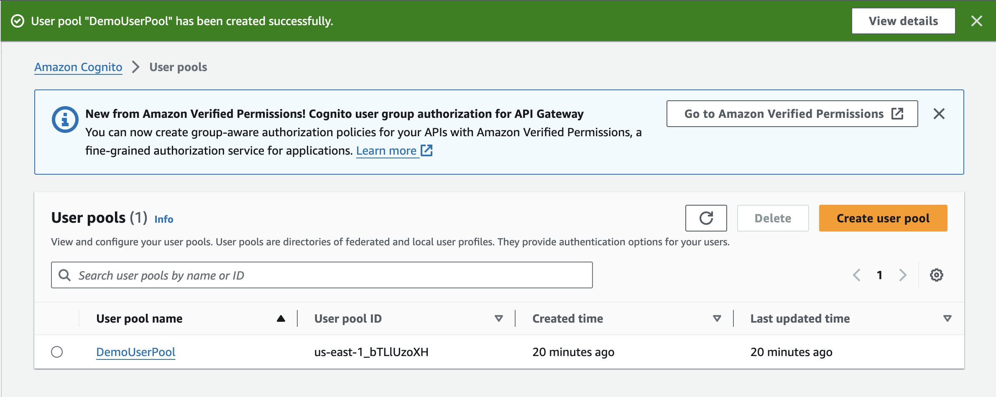Focus the Search user pools input field
The width and height of the screenshot is (996, 397).
[322, 275]
